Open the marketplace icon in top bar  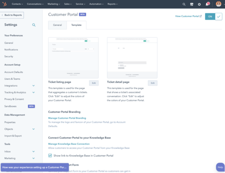point(192,4)
